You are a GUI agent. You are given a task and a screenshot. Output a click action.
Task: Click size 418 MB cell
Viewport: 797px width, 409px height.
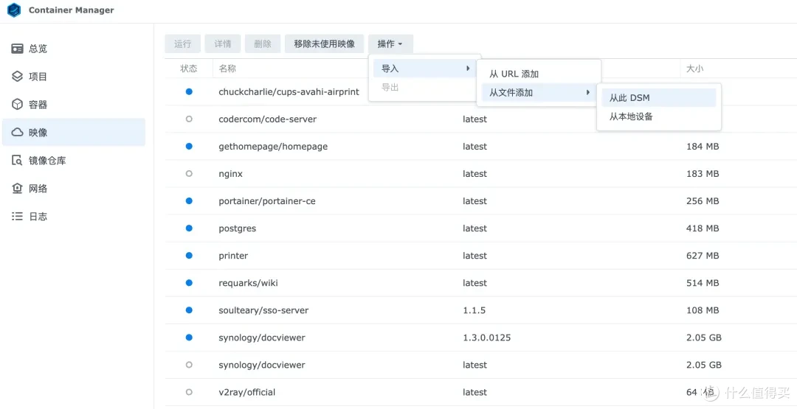[x=703, y=228]
